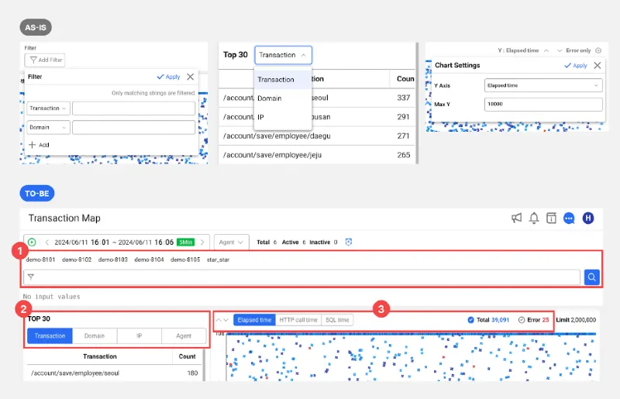The image size is (620, 399).
Task: Switch TOP 30 to Agent tab
Action: pyautogui.click(x=184, y=335)
